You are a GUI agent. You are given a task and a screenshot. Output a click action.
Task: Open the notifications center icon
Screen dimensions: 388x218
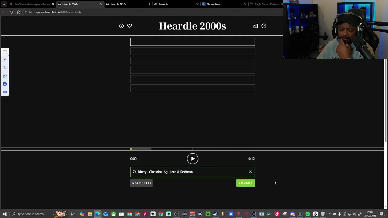(382, 214)
